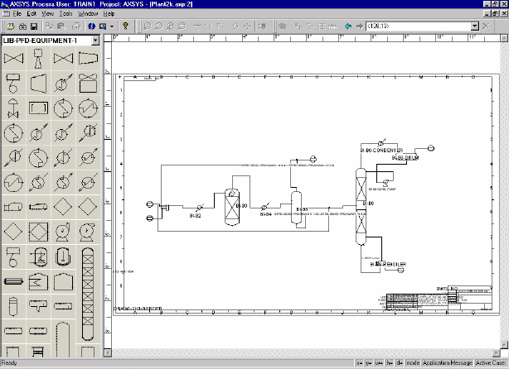Select the air cooler fan-box symbol
Screen dimensions: 509x369
[88, 84]
